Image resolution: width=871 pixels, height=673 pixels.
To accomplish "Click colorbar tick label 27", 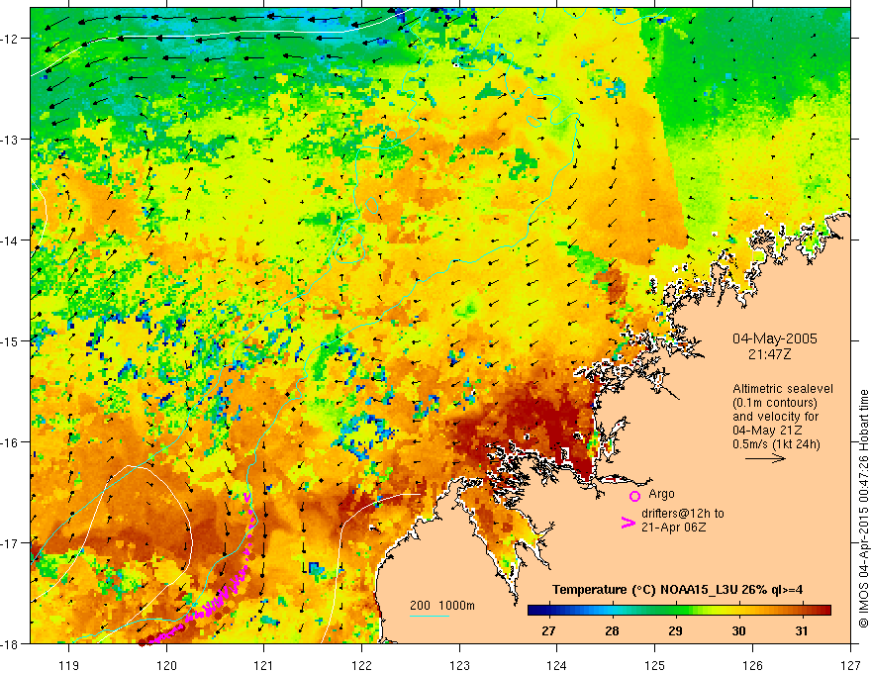I will [548, 631].
